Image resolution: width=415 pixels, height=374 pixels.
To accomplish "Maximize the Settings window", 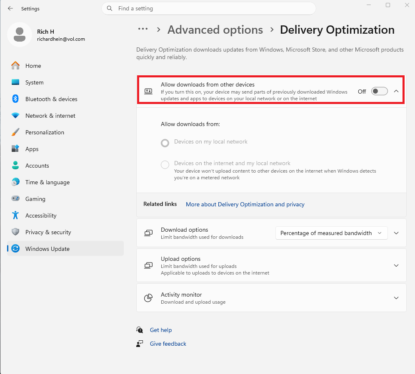I will (388, 5).
